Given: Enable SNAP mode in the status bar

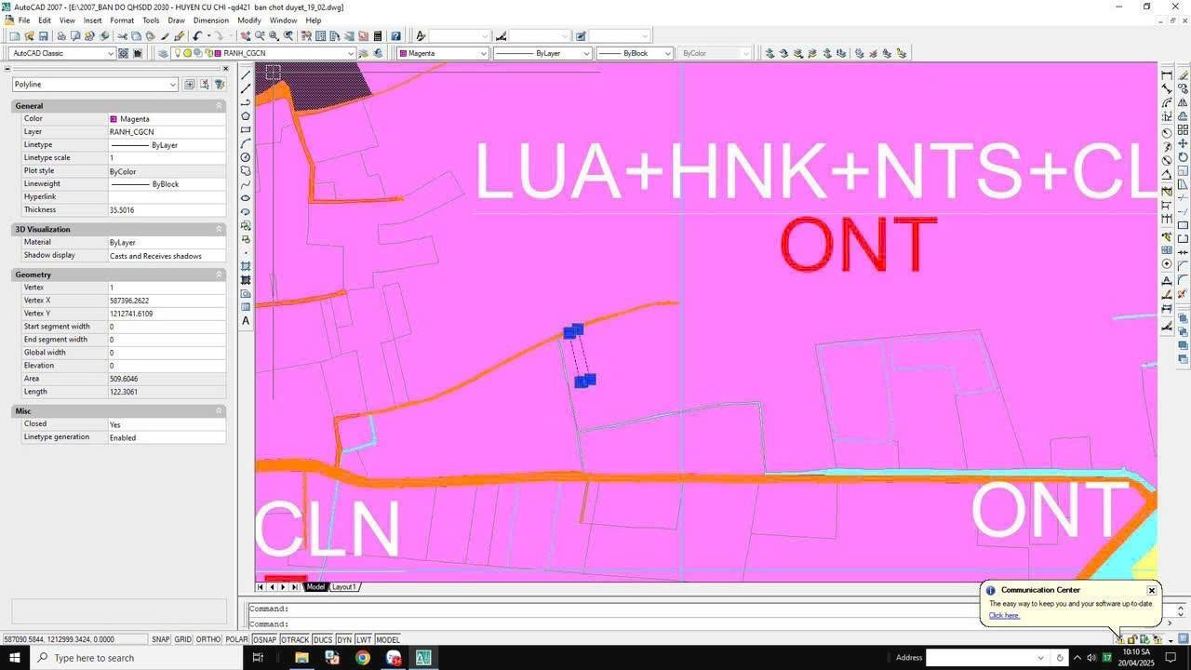Looking at the screenshot, I should [x=159, y=639].
